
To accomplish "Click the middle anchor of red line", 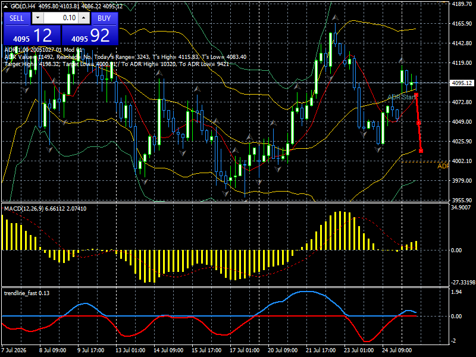I will point(419,123).
